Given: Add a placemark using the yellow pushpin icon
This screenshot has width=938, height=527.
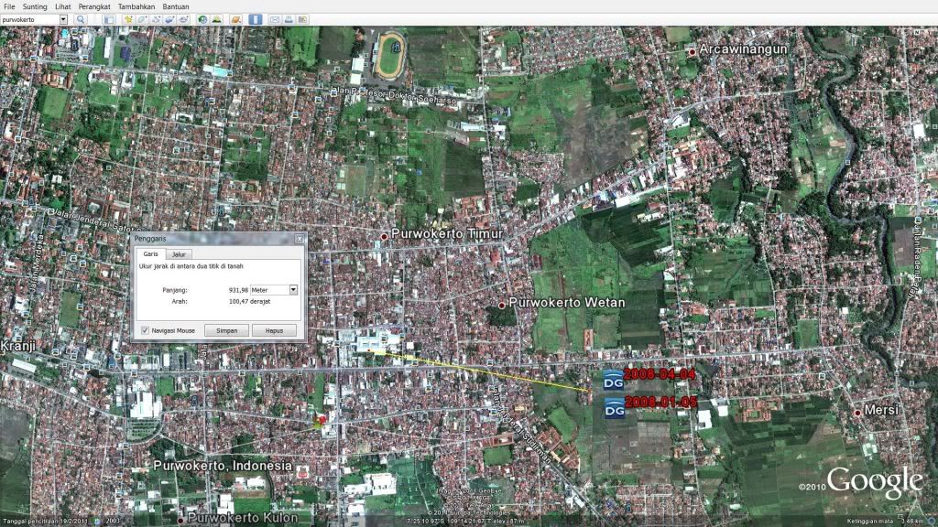Looking at the screenshot, I should [128, 20].
